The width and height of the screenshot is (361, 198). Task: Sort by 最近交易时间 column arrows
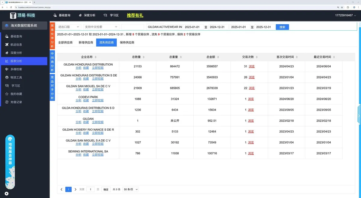tap(334, 57)
